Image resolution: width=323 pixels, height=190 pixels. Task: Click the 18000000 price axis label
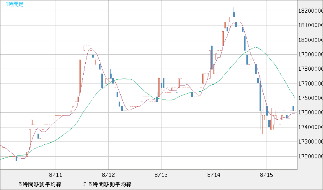(311, 40)
